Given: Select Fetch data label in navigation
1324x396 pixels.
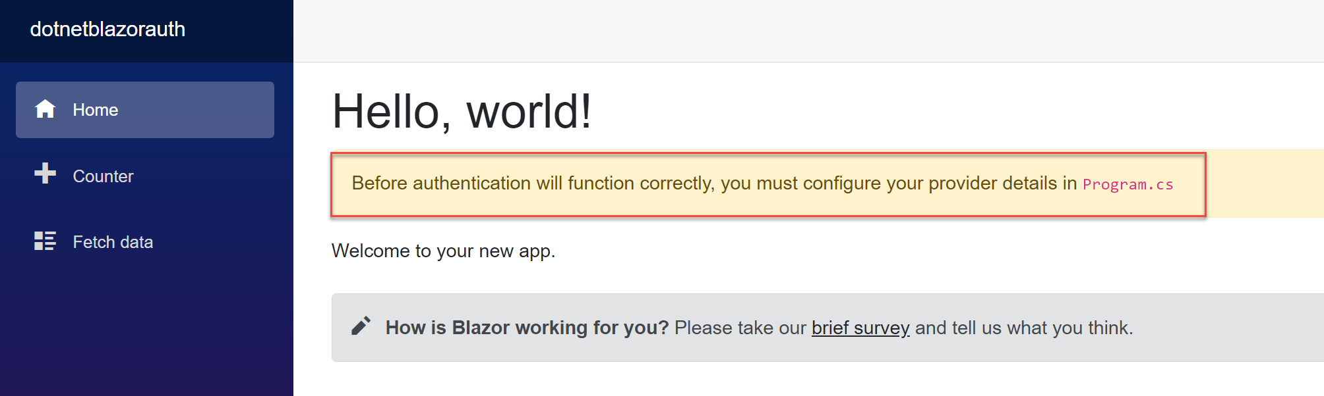Looking at the screenshot, I should [113, 242].
